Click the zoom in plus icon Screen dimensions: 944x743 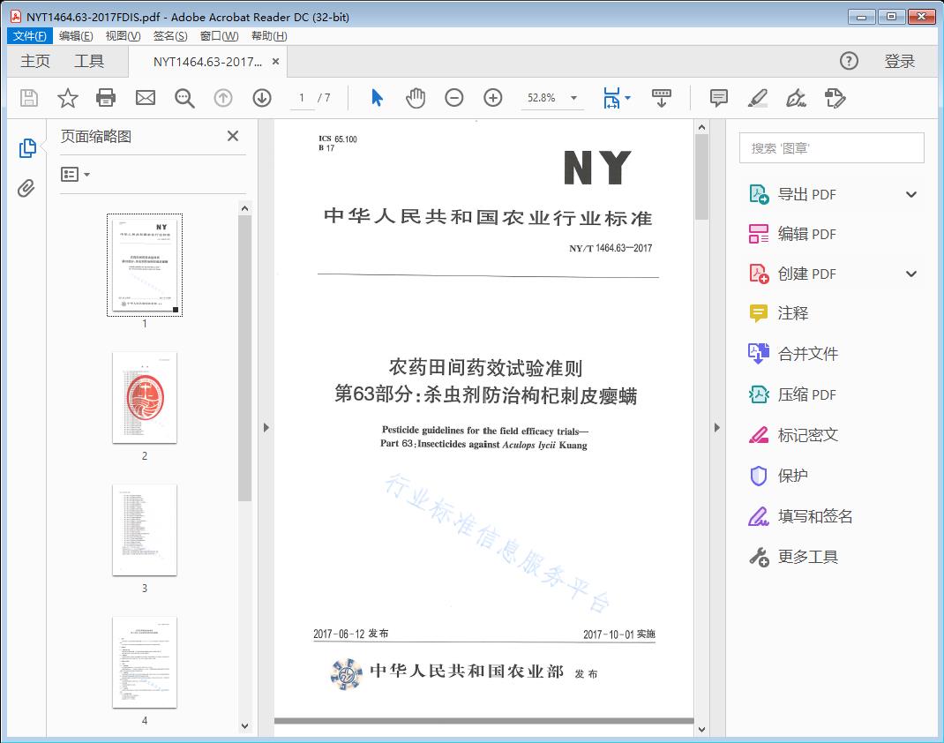493,98
